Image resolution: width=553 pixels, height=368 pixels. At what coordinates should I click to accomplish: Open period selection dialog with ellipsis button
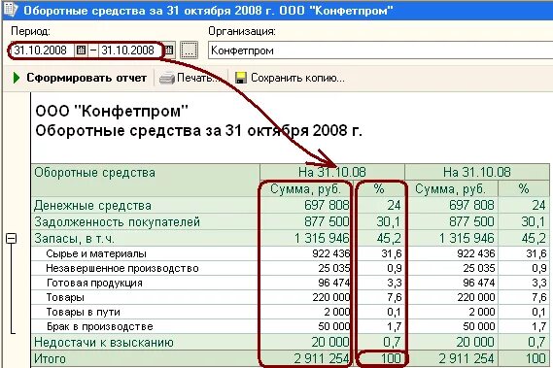[190, 50]
